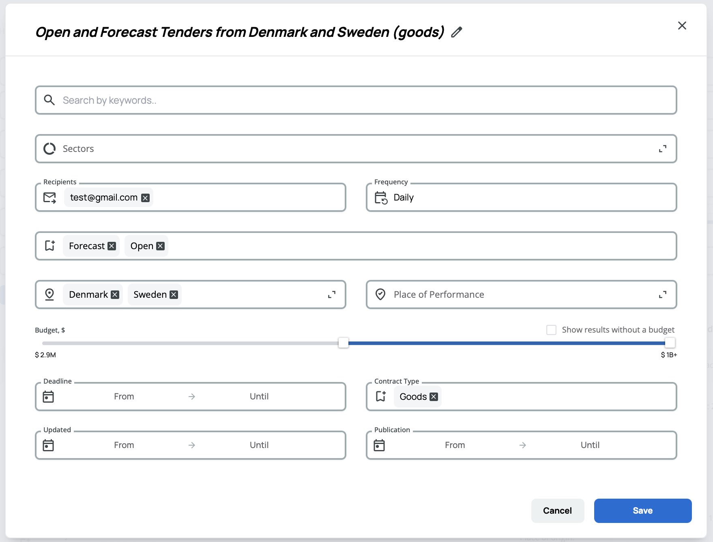The image size is (713, 542).
Task: Click the Cancel button
Action: [x=557, y=510]
